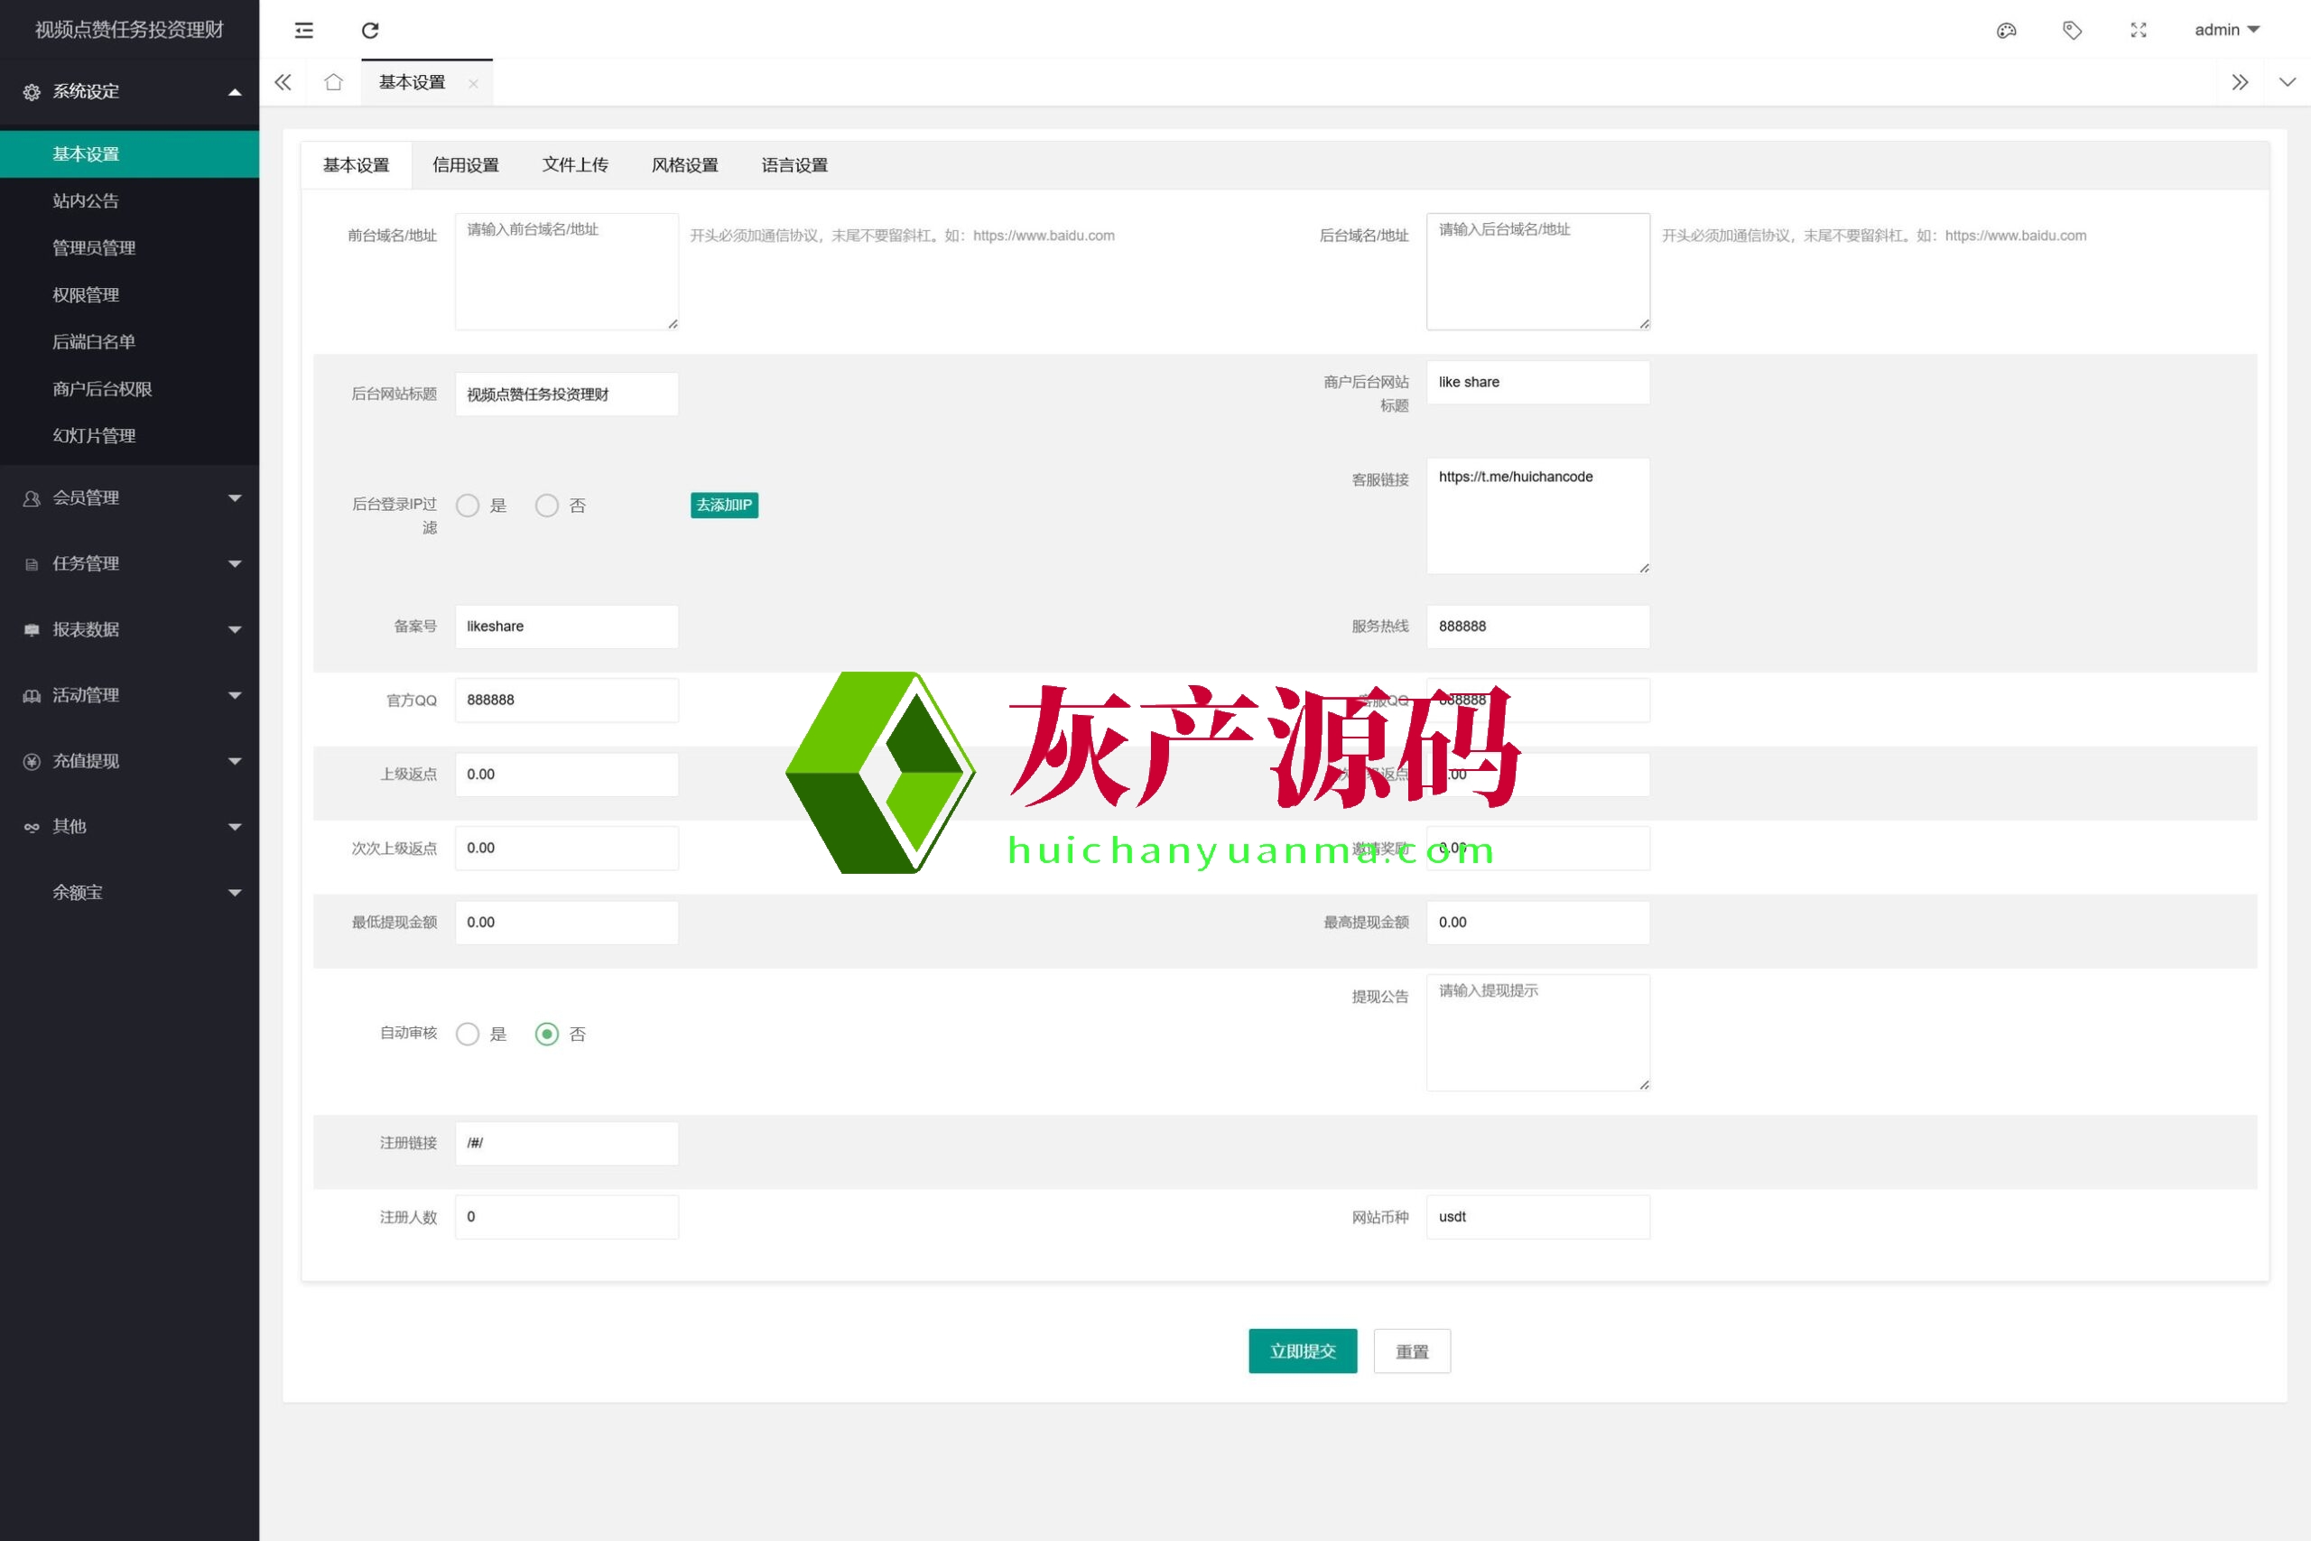Switch to the 信用设置 tab

(466, 165)
